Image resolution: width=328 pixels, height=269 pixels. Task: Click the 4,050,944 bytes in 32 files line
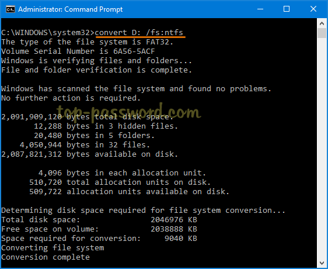[85, 145]
